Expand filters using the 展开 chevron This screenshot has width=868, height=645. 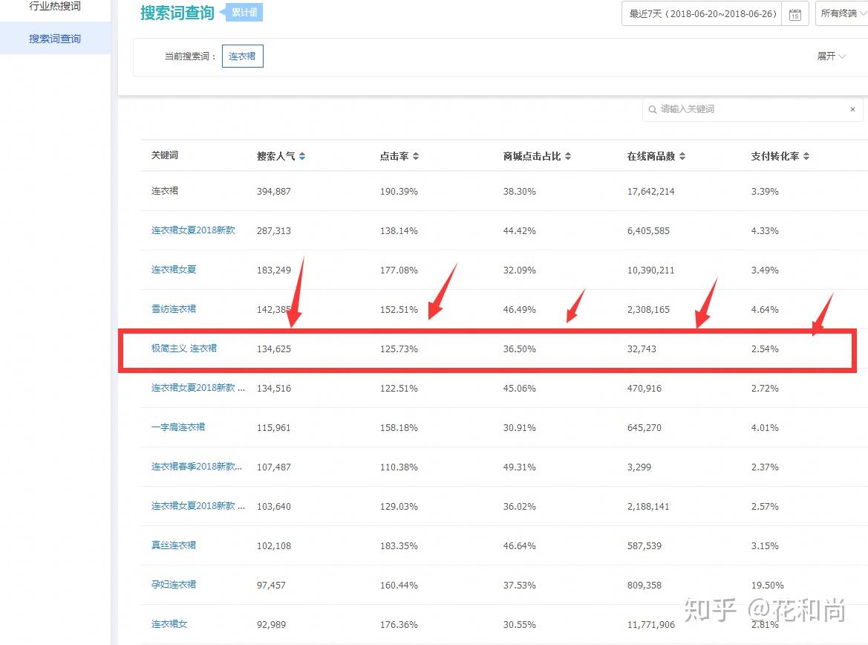829,56
